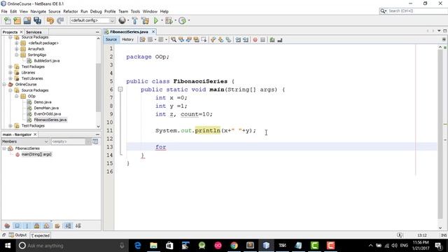Toggle Show Static Members in Navigator
This screenshot has width=448, height=252.
point(27,225)
